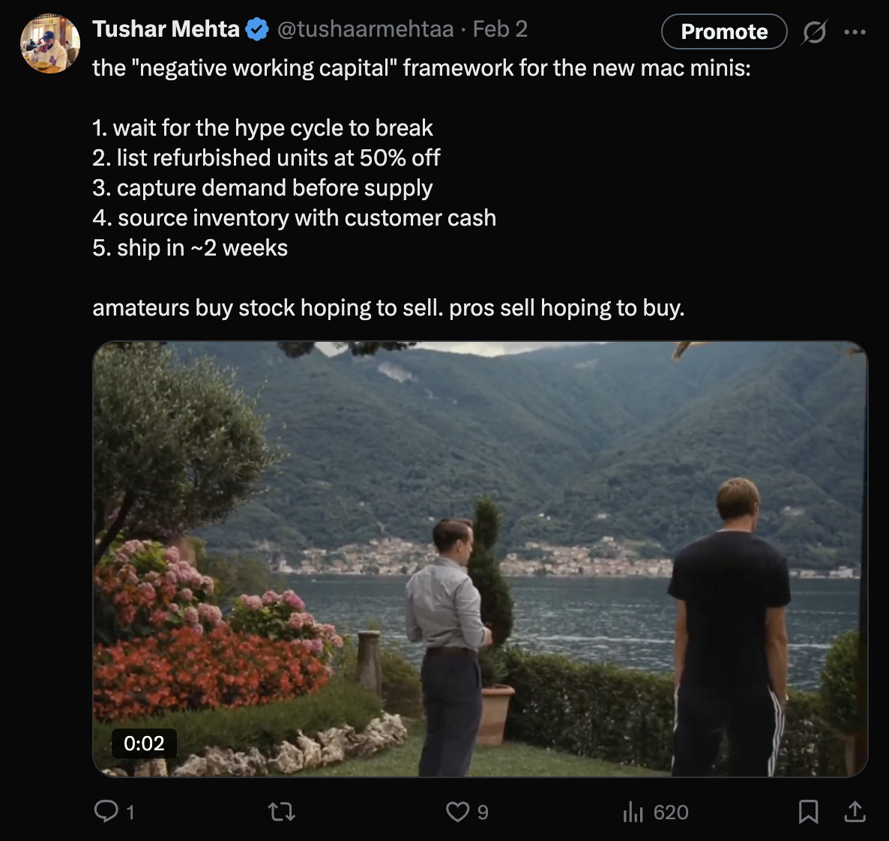Viewport: 889px width, 841px height.
Task: Click the 0:02 video duration badge
Action: click(144, 743)
